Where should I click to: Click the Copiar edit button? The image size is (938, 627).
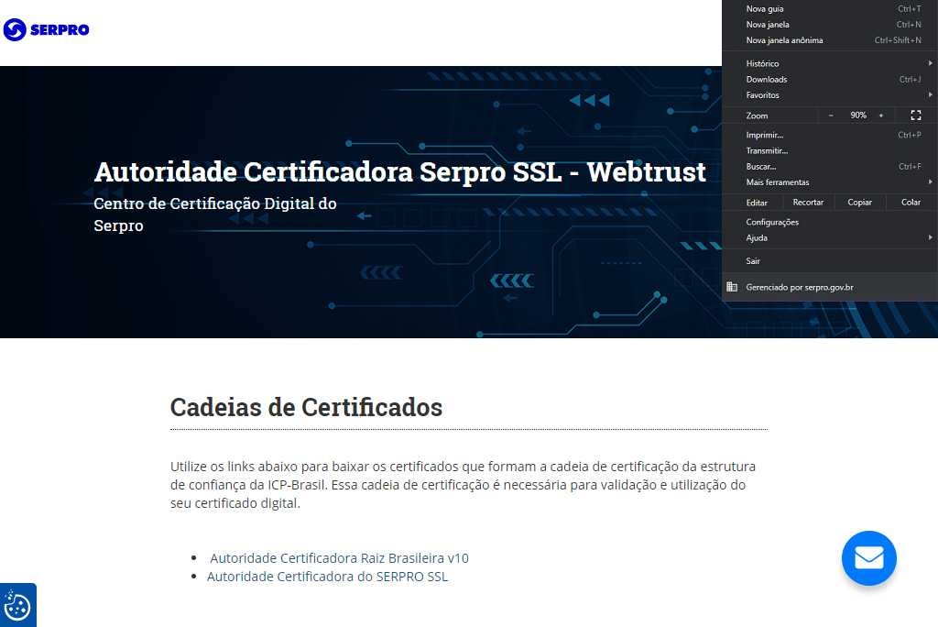click(x=859, y=203)
